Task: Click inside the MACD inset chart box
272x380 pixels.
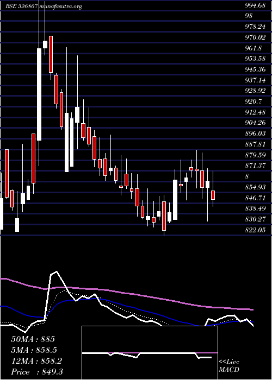Action: click(150, 353)
